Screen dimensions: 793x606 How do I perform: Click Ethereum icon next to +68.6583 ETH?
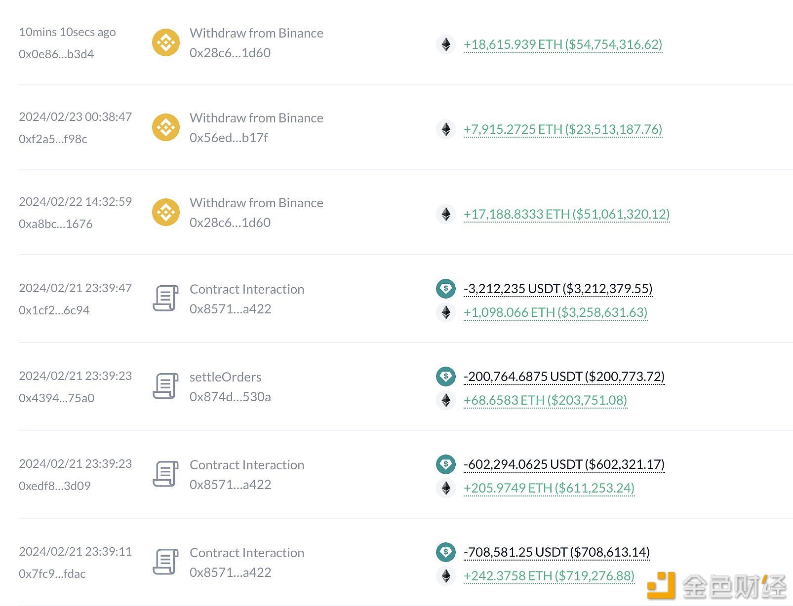[x=446, y=400]
